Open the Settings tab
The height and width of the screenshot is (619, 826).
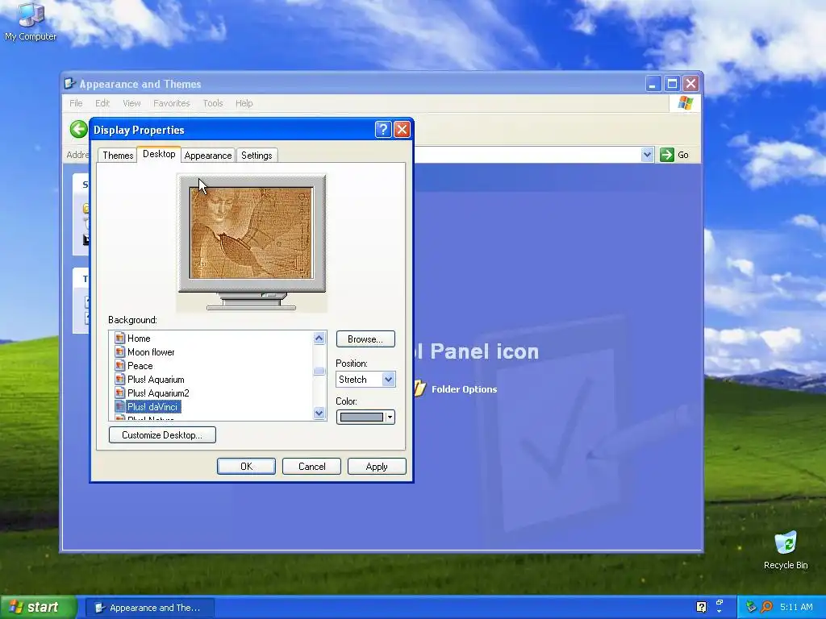(x=257, y=156)
